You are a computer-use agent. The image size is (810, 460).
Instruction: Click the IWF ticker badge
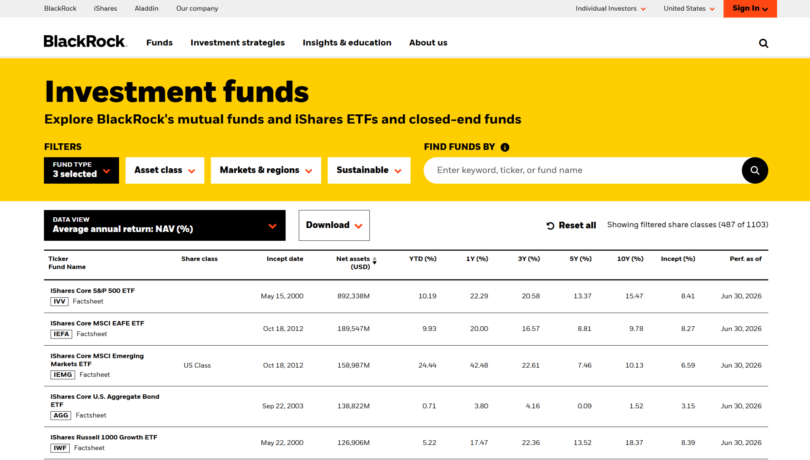pyautogui.click(x=60, y=448)
